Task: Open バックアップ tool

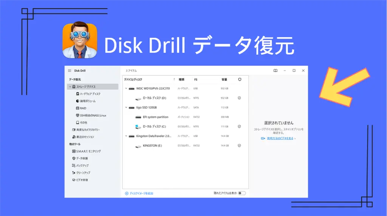Action: (82, 165)
